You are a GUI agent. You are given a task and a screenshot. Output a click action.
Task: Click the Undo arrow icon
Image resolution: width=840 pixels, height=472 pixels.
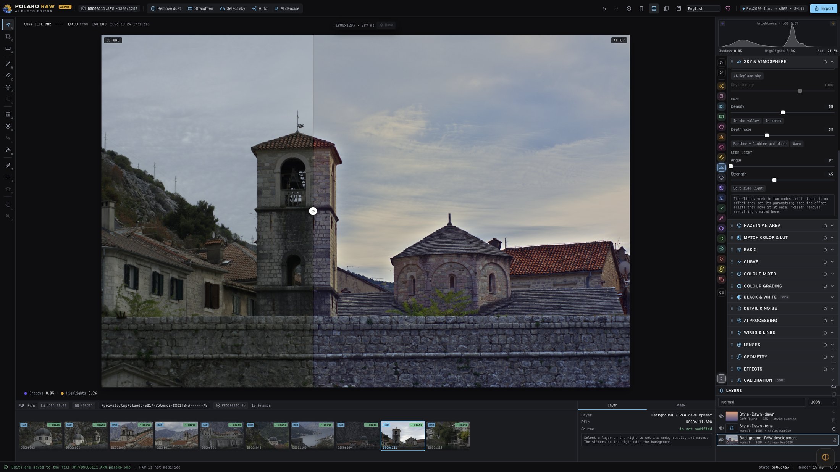[x=604, y=8]
